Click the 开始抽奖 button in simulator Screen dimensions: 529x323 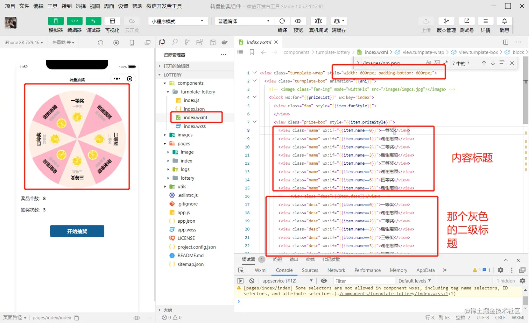77,231
